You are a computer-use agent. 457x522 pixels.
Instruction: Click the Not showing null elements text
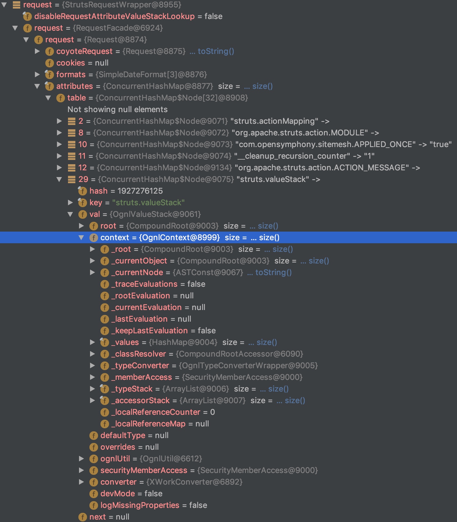[x=118, y=110]
